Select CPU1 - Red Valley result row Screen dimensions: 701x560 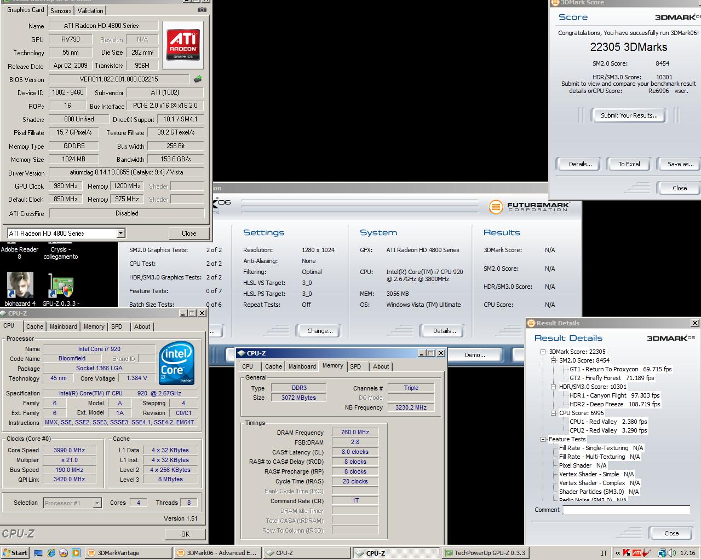[x=608, y=422]
